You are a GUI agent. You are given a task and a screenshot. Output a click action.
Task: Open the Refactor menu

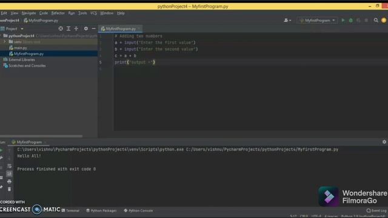pos(58,13)
